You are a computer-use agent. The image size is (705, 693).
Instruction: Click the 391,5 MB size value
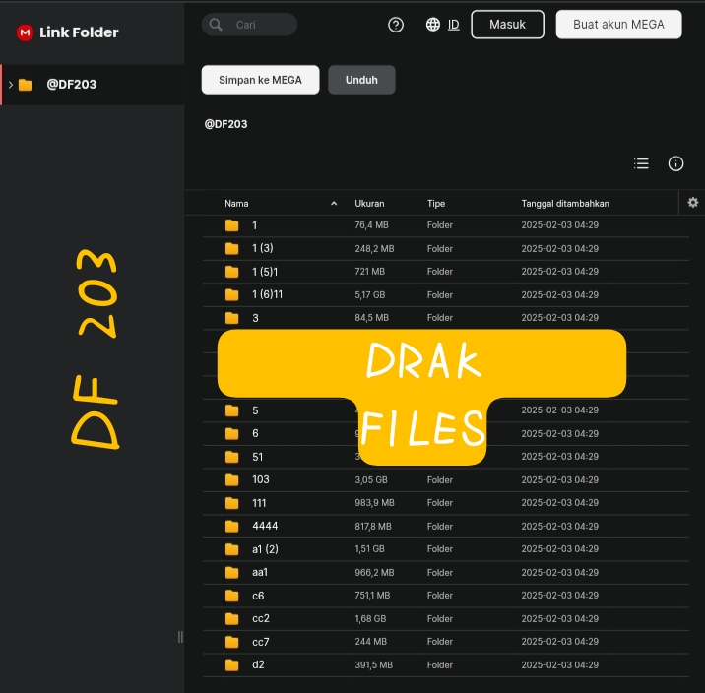[x=373, y=664]
